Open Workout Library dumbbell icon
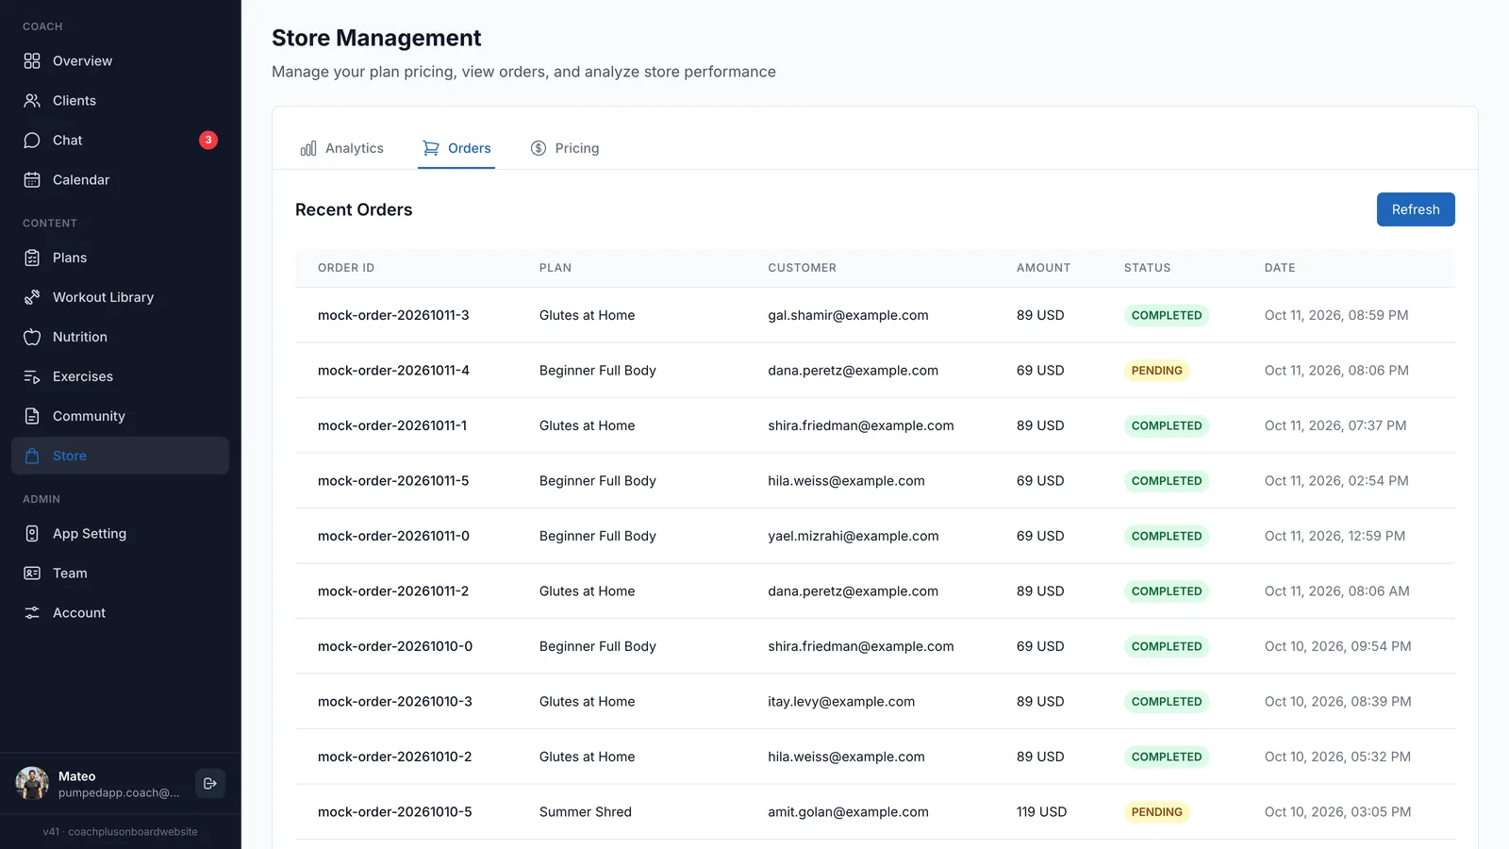This screenshot has height=849, width=1509. (32, 298)
